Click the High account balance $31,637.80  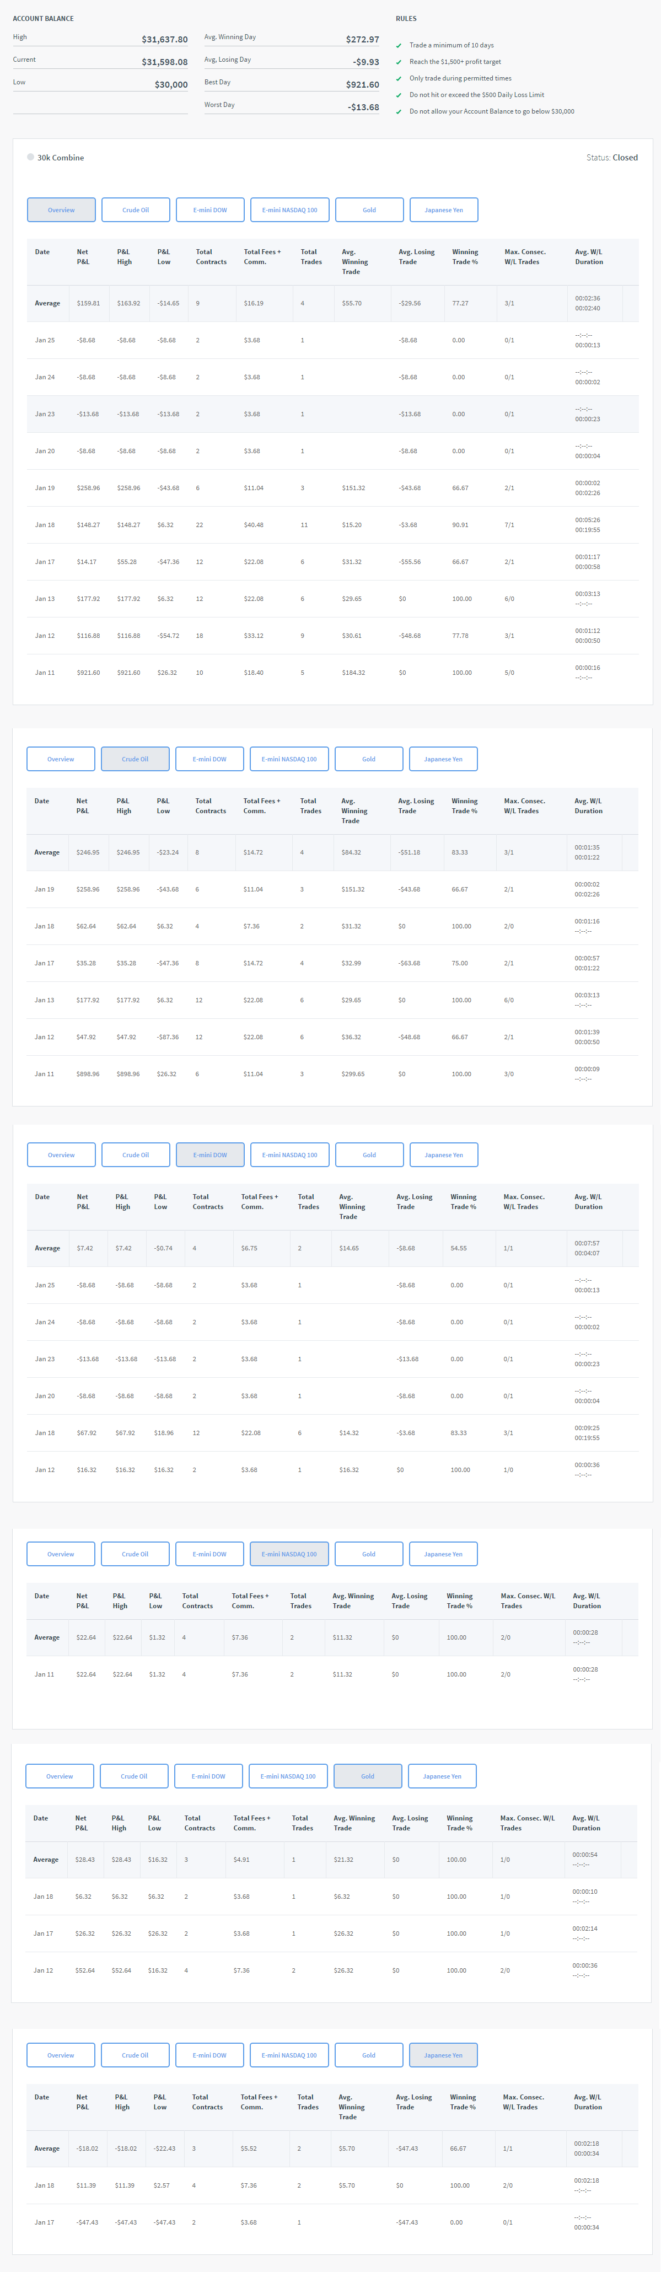164,40
